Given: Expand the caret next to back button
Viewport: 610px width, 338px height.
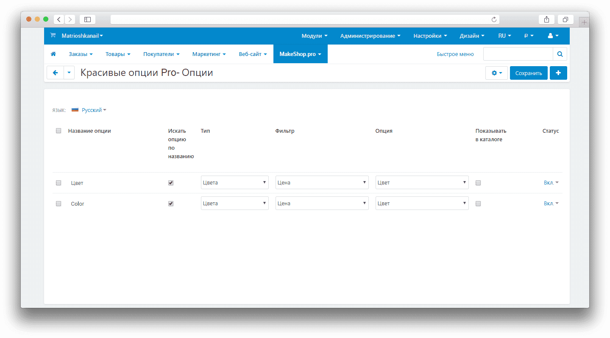Looking at the screenshot, I should 69,73.
